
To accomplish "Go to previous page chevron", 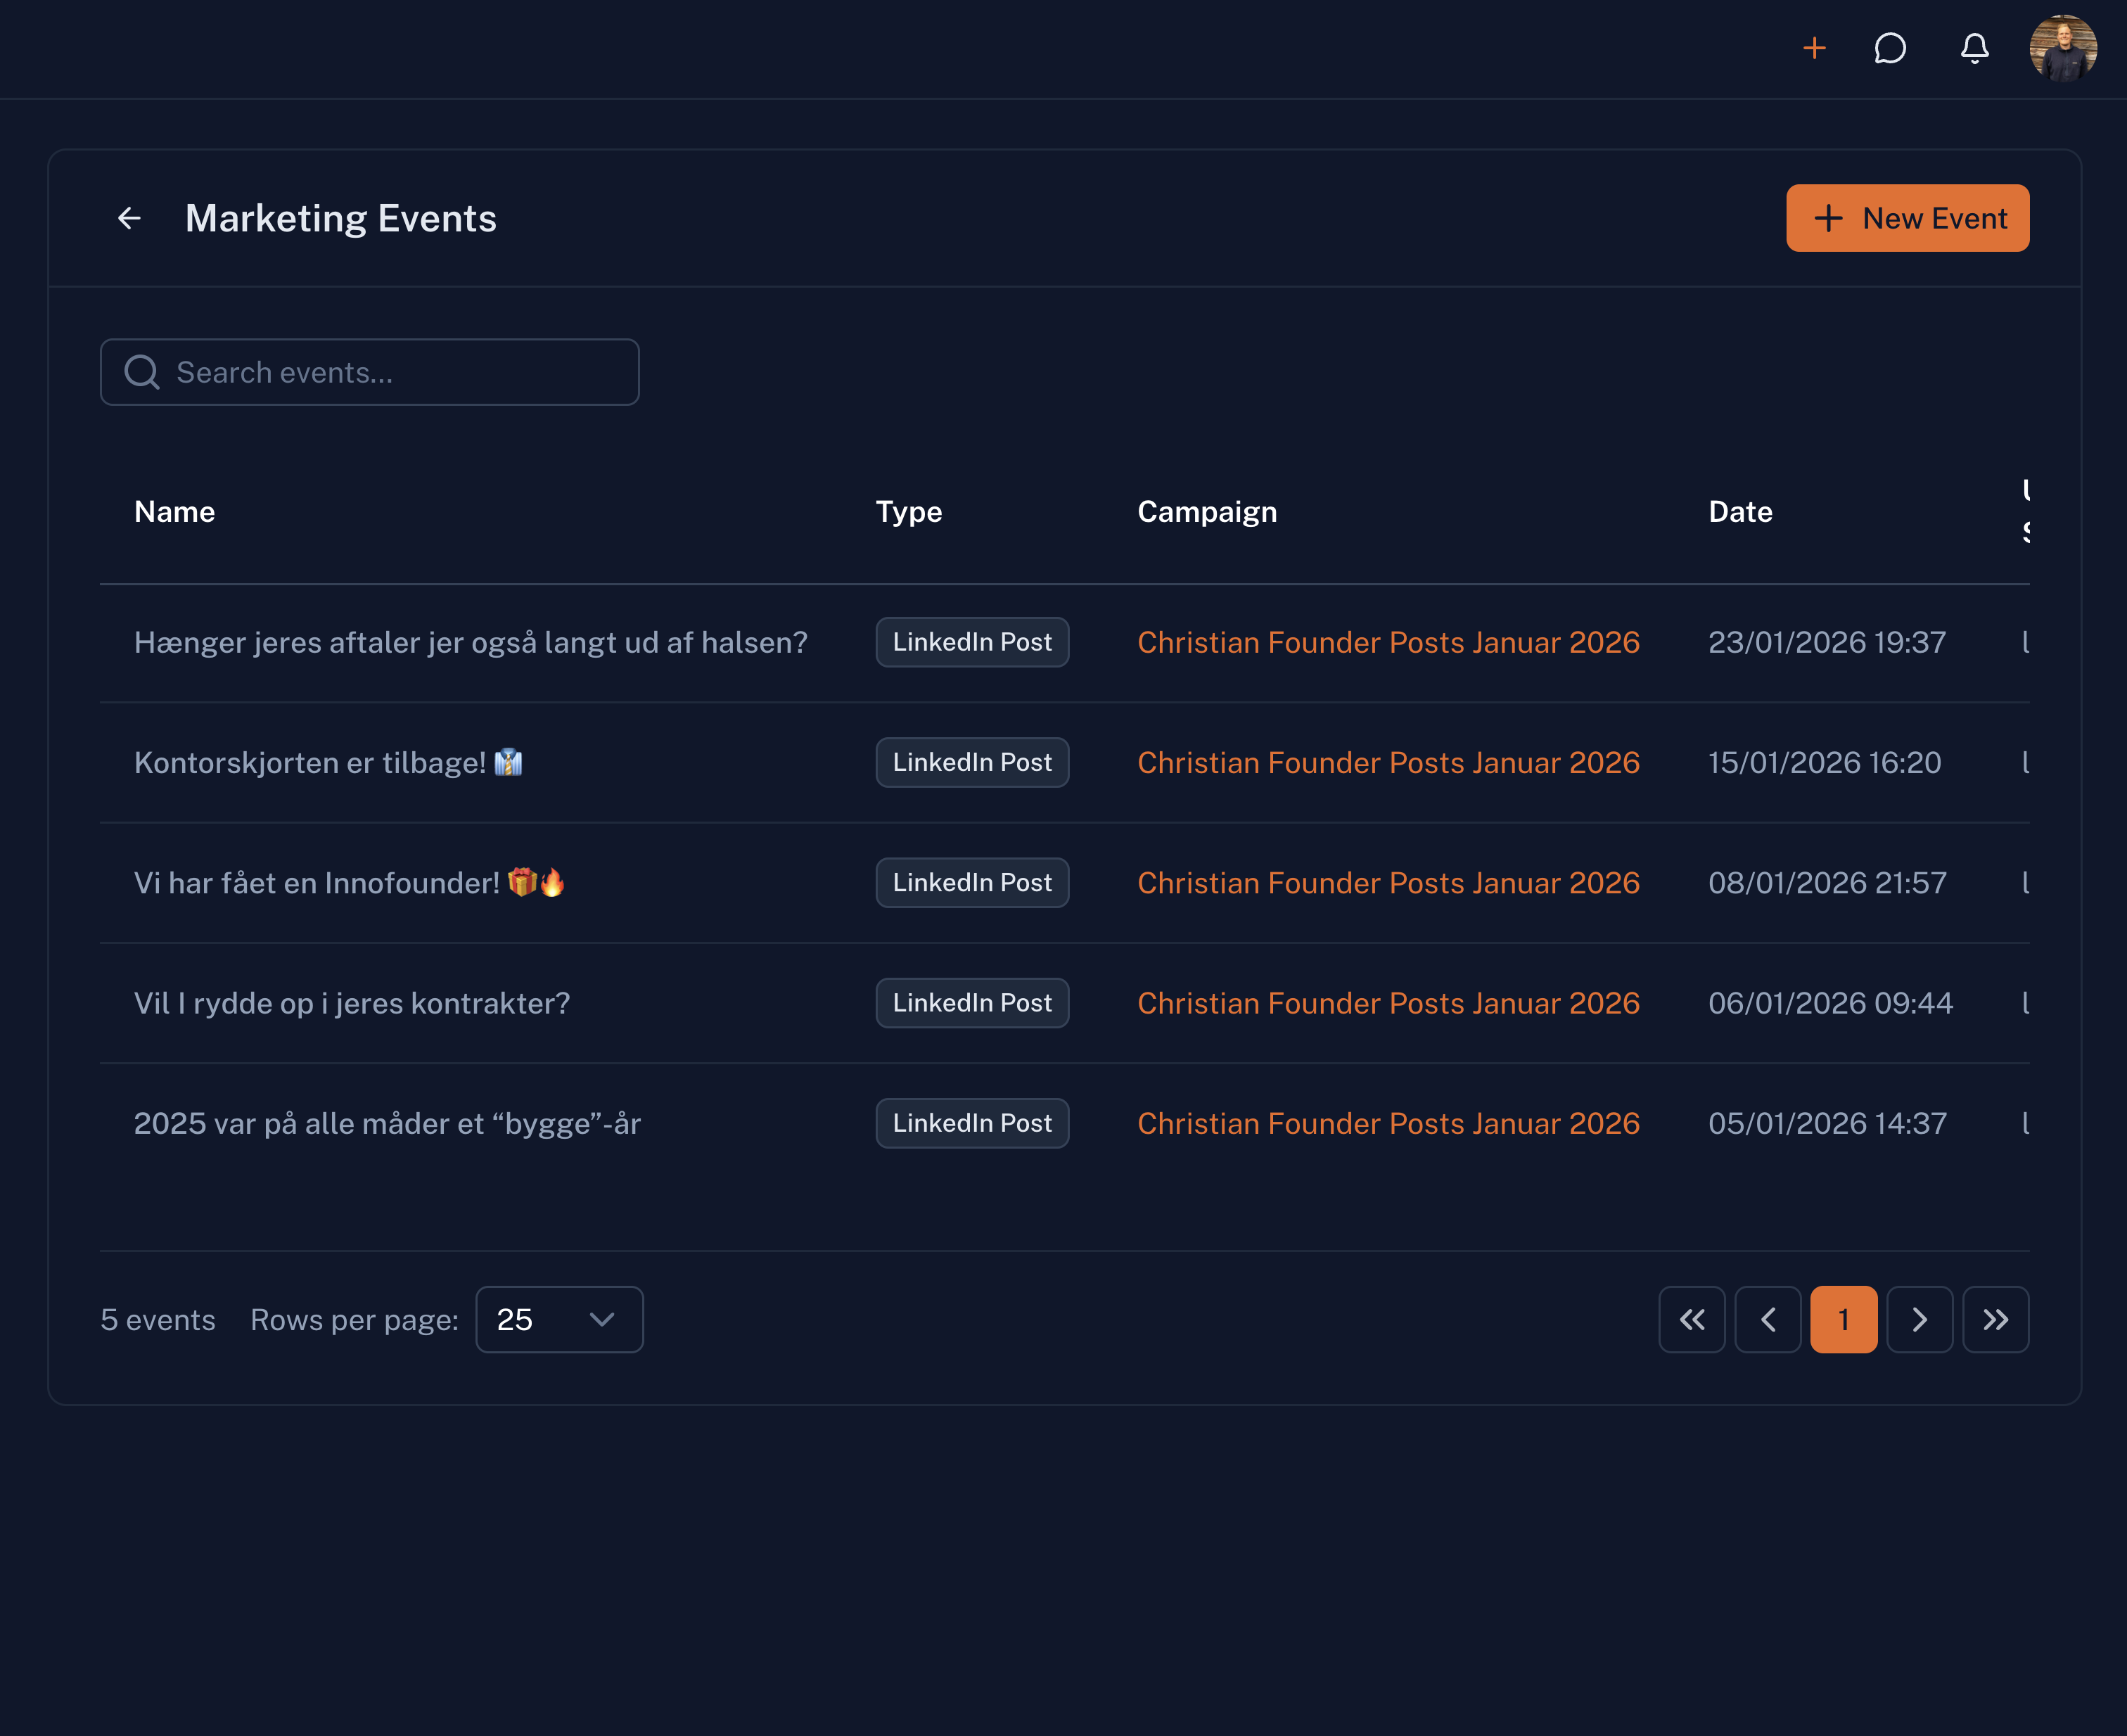I will [x=1768, y=1320].
